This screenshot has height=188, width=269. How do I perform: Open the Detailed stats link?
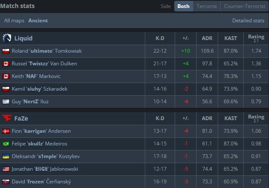point(248,21)
